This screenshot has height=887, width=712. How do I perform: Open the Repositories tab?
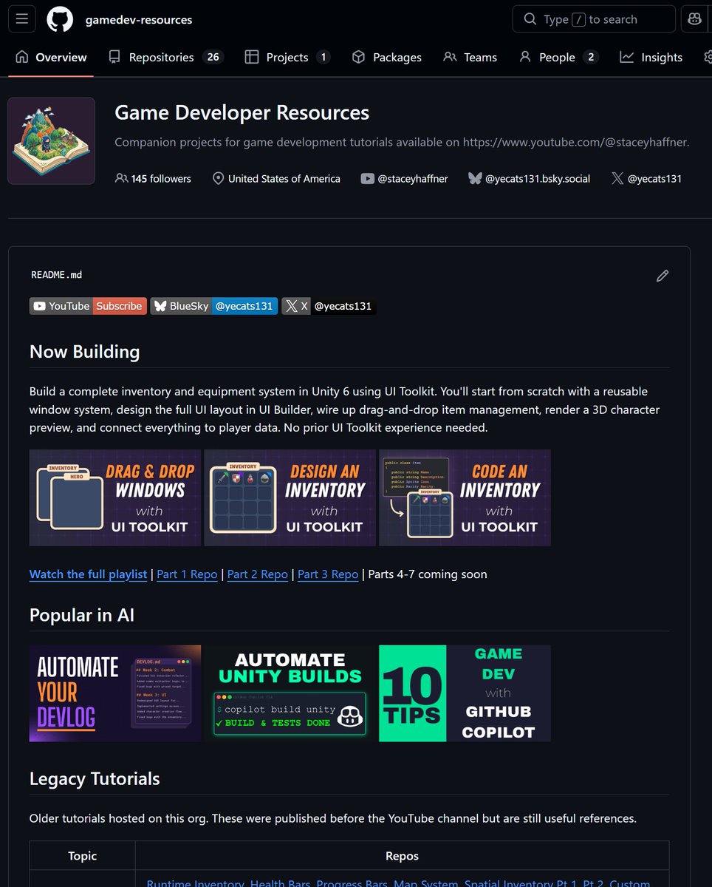click(x=165, y=57)
